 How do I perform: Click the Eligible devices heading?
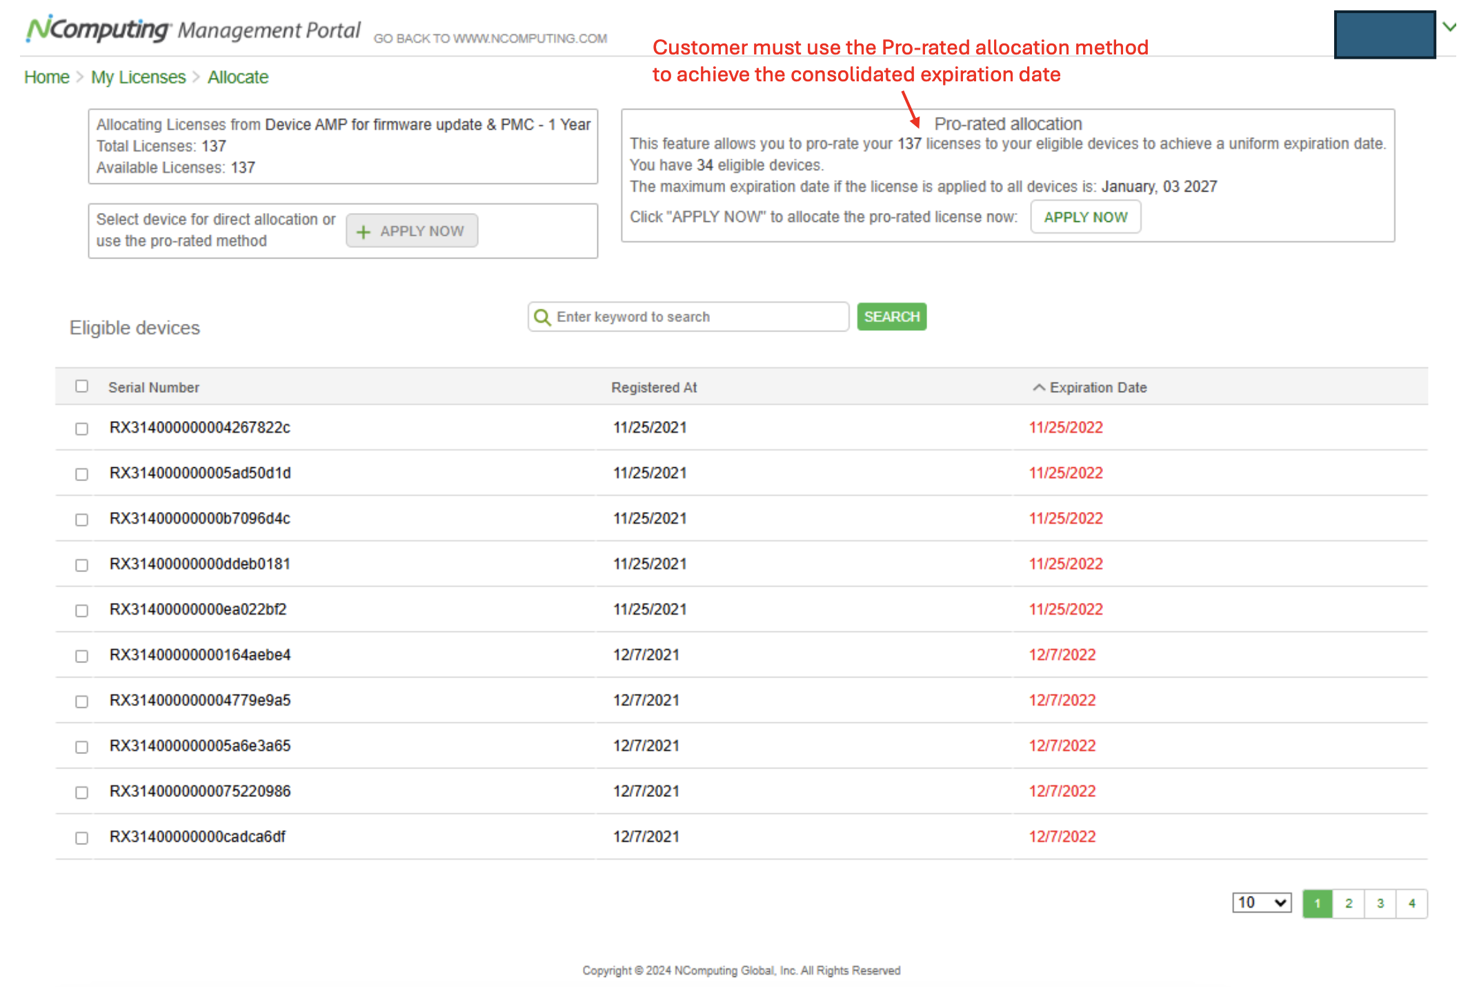[x=135, y=328]
